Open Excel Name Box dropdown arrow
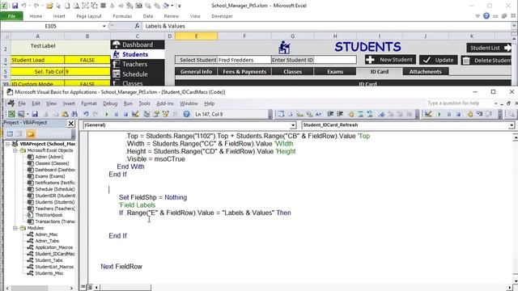Viewport: 518px width, 291px height. 104,26
